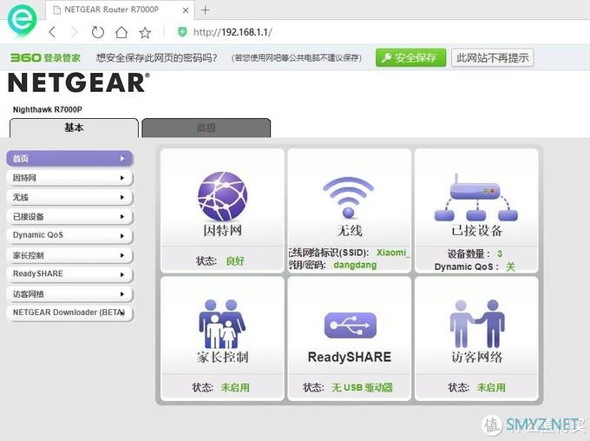Reload the page with refresh icon
The image size is (590, 441).
pos(98,32)
